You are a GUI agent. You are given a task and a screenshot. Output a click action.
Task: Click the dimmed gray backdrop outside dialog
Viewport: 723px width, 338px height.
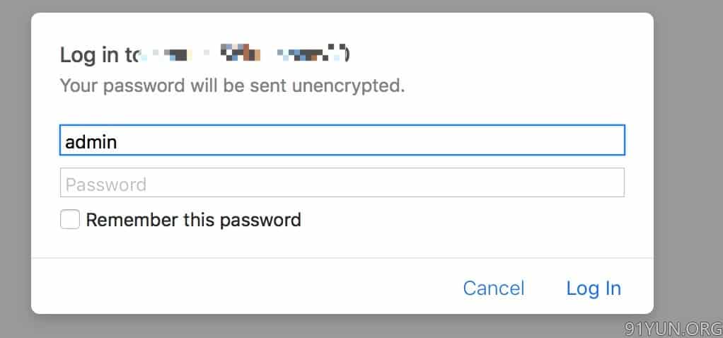(688, 139)
